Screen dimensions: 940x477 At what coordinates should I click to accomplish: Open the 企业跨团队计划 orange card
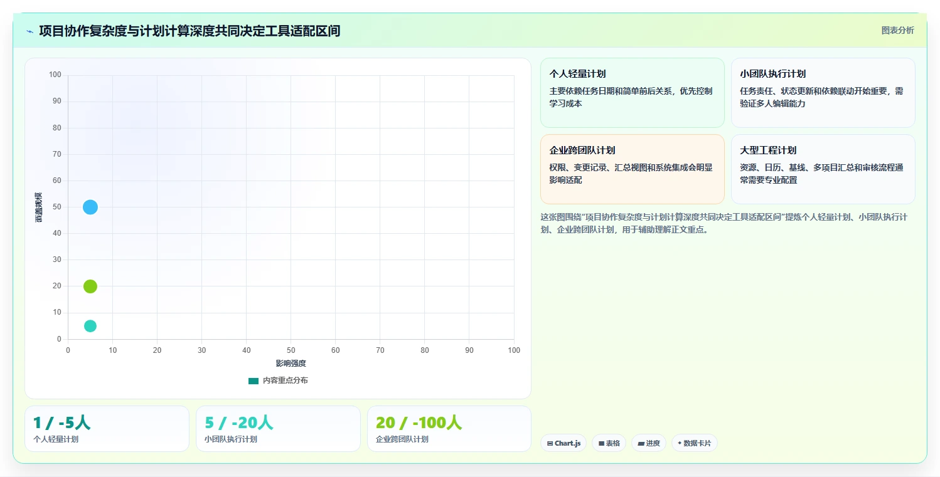coord(632,169)
